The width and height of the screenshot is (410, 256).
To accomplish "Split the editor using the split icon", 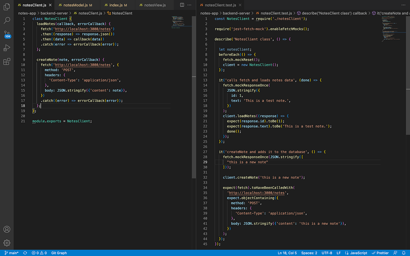I will coord(181,5).
